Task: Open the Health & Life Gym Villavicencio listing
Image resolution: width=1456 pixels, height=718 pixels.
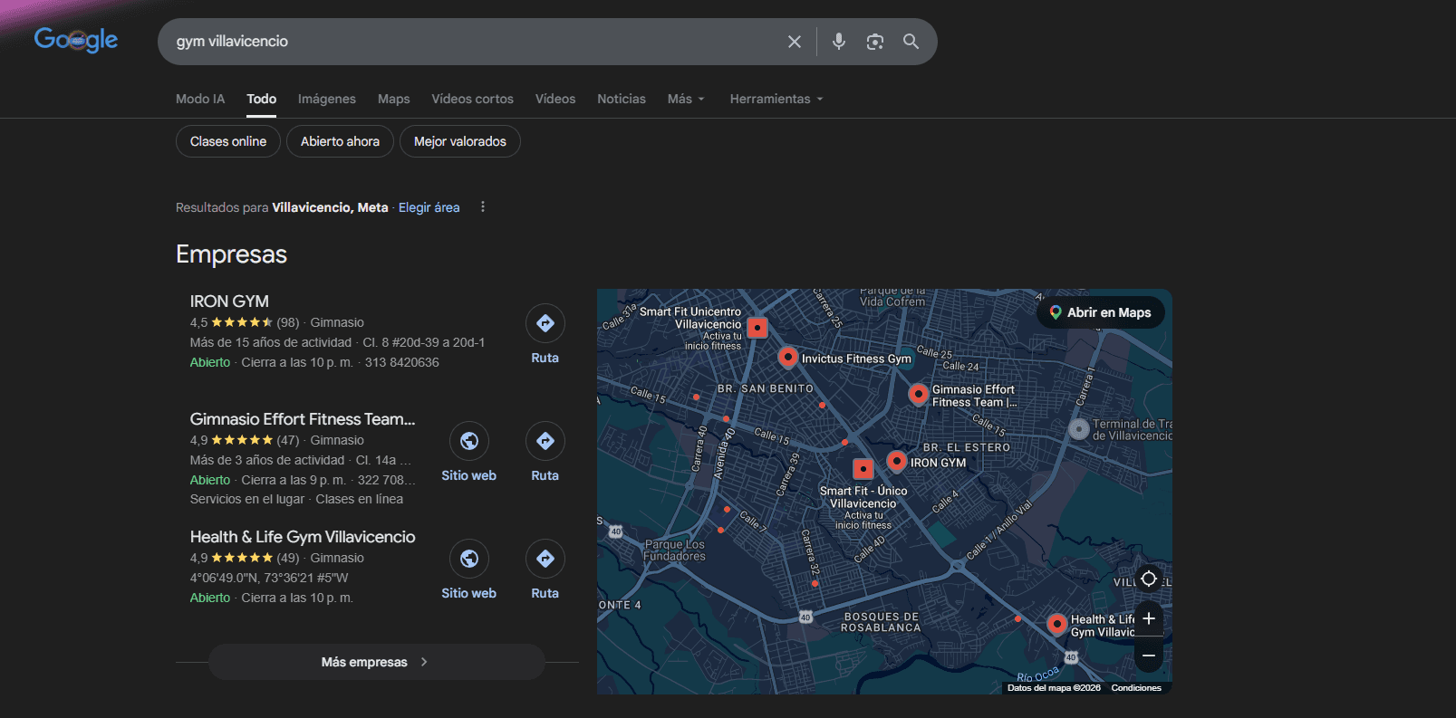Action: coord(303,537)
